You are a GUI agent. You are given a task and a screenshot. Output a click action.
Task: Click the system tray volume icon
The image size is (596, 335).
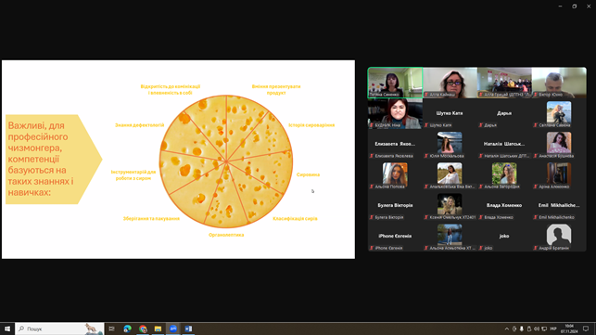coord(537,329)
